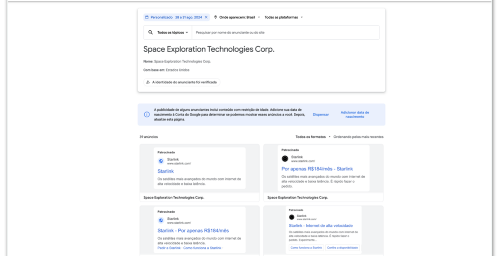500x256 pixels.
Task: Open Starlink - Internet de alta velocidade ad
Action: [321, 226]
